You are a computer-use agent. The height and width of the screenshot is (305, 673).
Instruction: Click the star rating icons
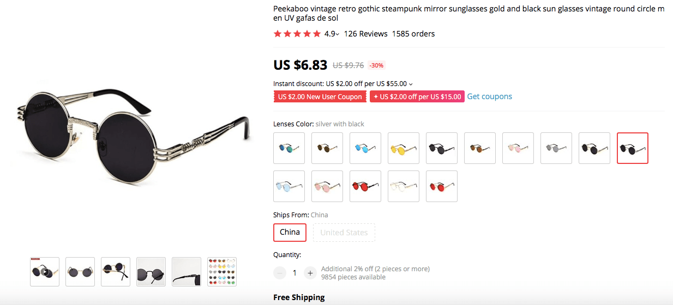click(297, 34)
